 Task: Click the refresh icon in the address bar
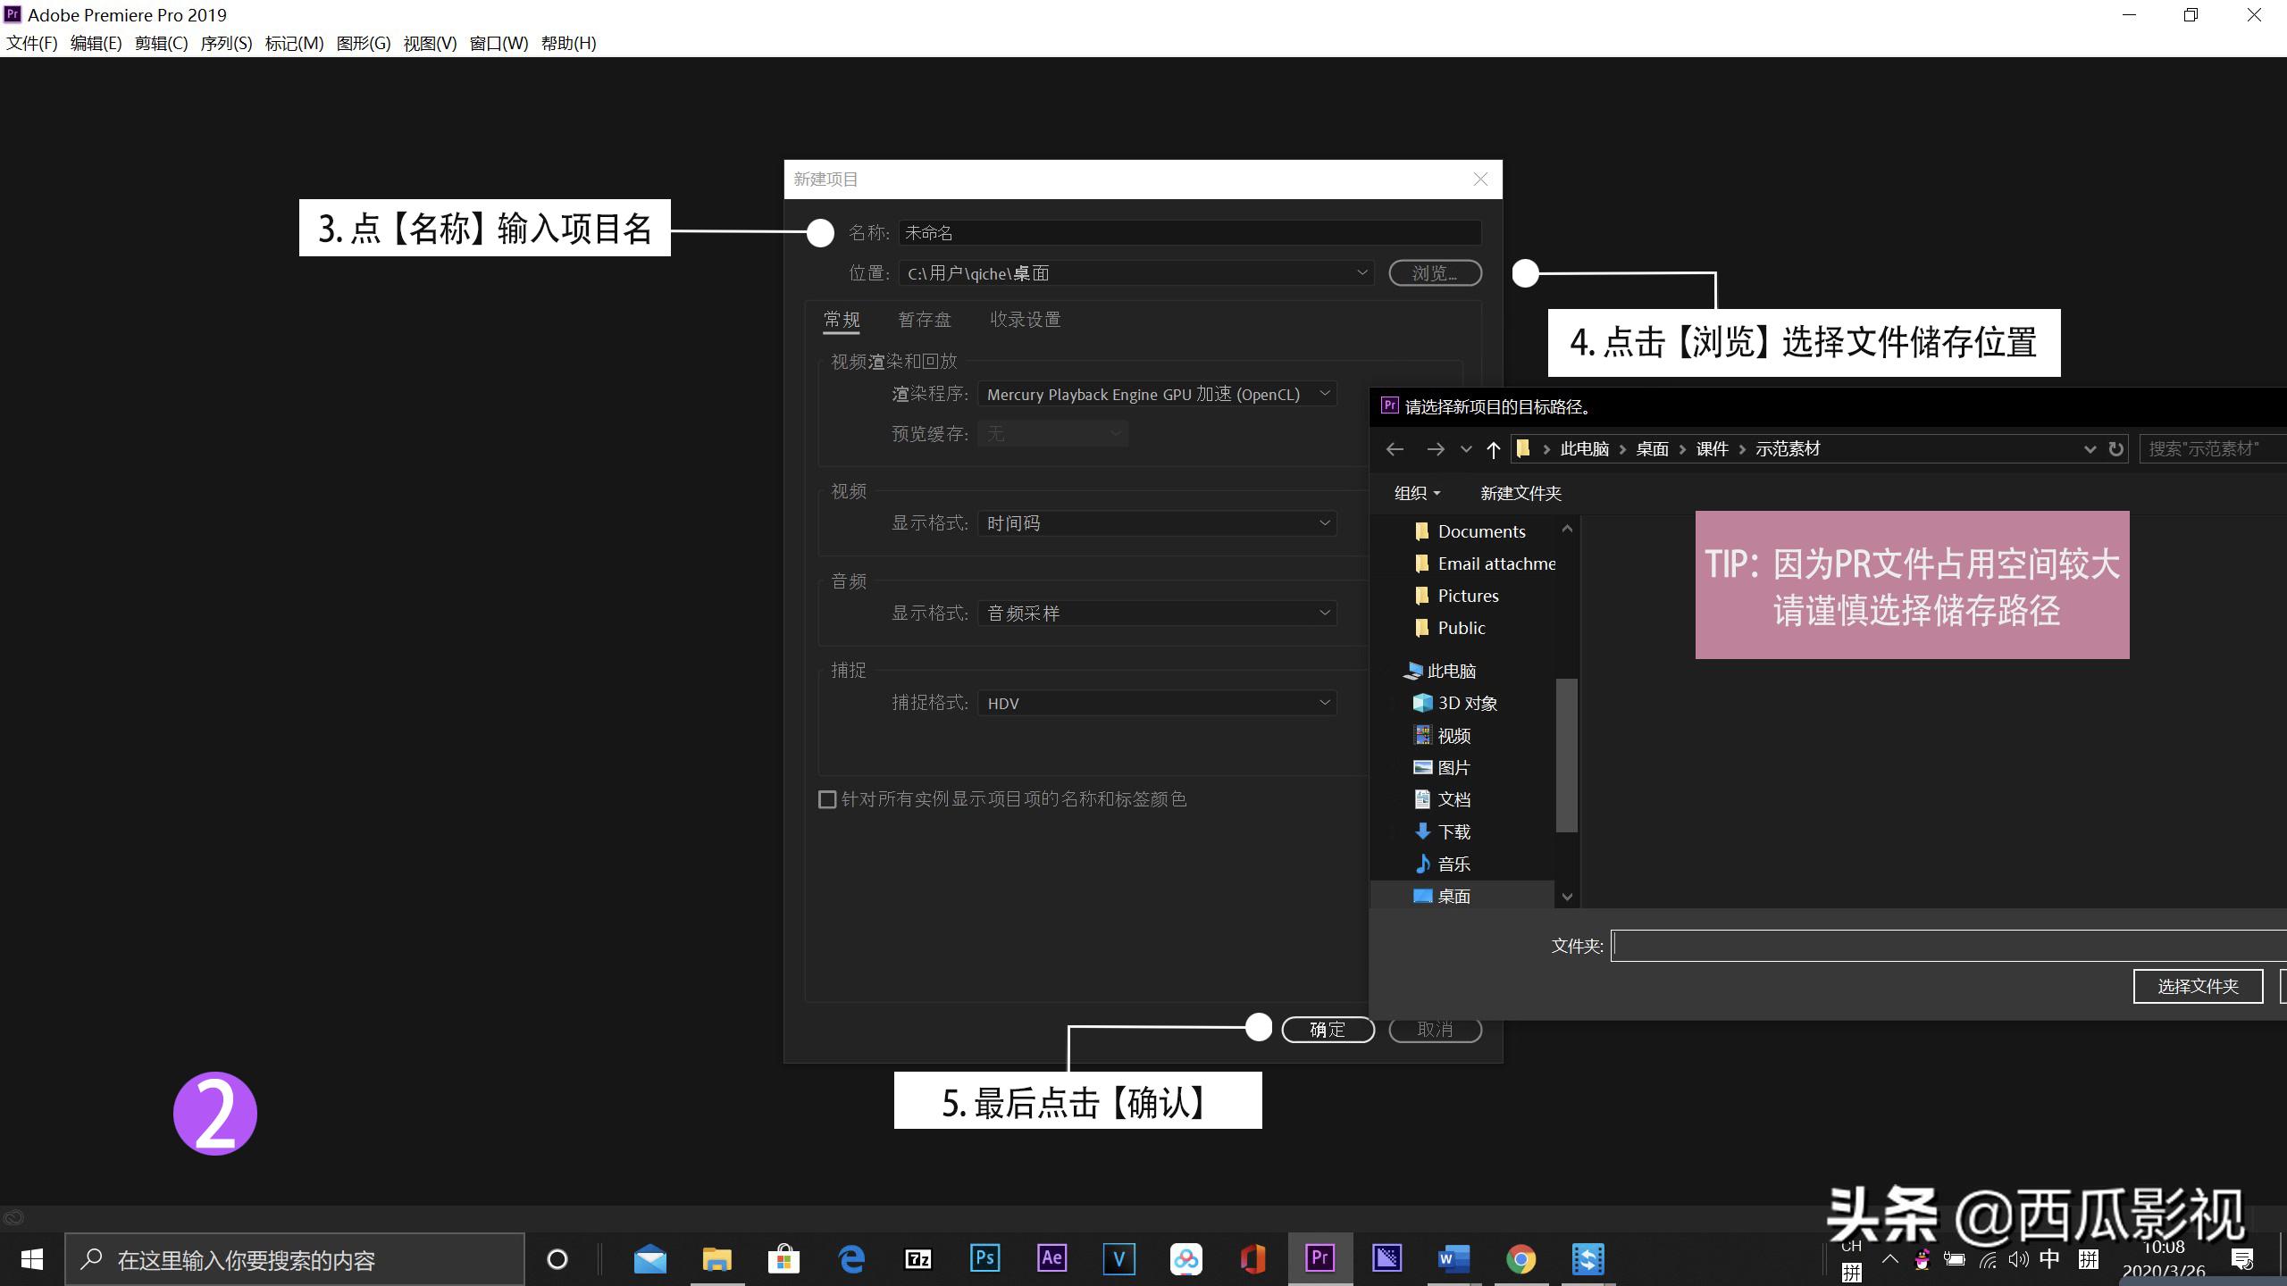pyautogui.click(x=2115, y=449)
